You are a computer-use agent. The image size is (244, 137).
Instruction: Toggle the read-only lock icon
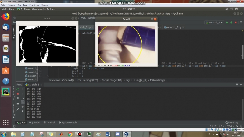237,126
